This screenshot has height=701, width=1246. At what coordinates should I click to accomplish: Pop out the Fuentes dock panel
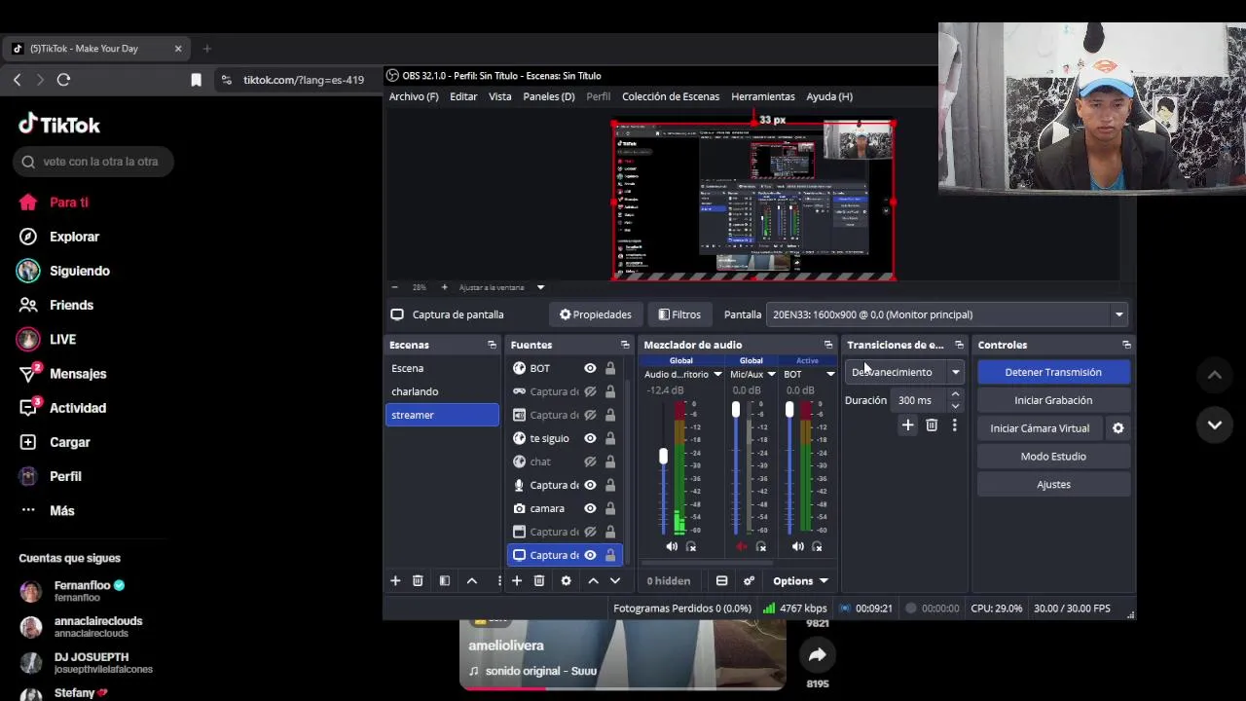point(625,345)
